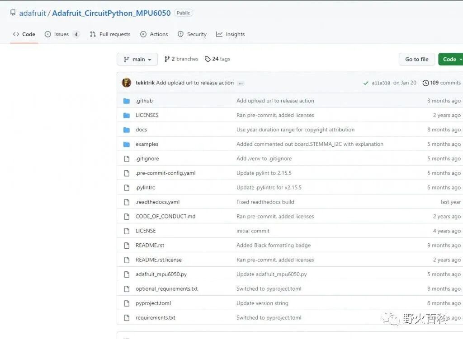View the 24 tags link

217,59
